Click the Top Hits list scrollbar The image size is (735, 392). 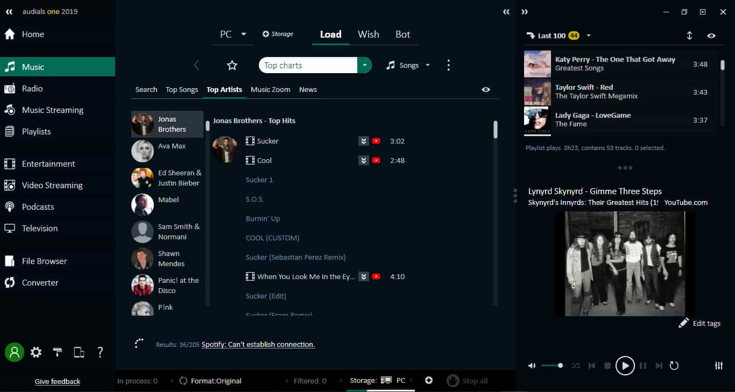[x=496, y=129]
